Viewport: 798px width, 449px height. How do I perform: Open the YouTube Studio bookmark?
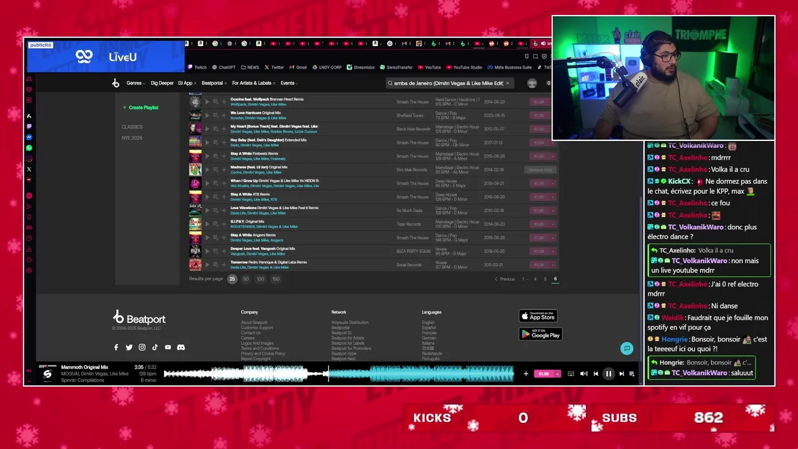[x=464, y=67]
